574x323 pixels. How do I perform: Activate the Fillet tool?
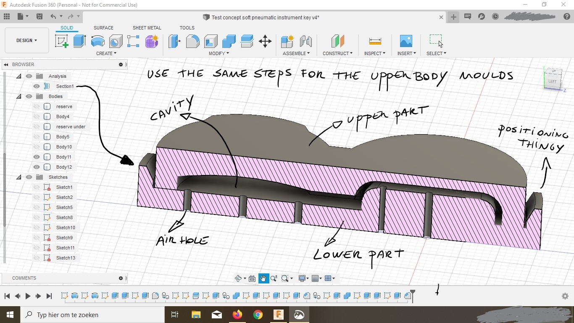tap(192, 41)
